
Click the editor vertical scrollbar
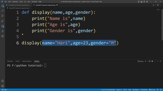162,25
